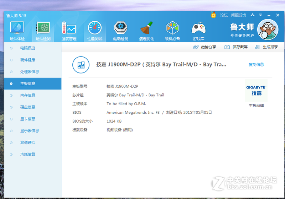Click the 主板品牌 label under logo
285x199 pixels.
click(256, 106)
